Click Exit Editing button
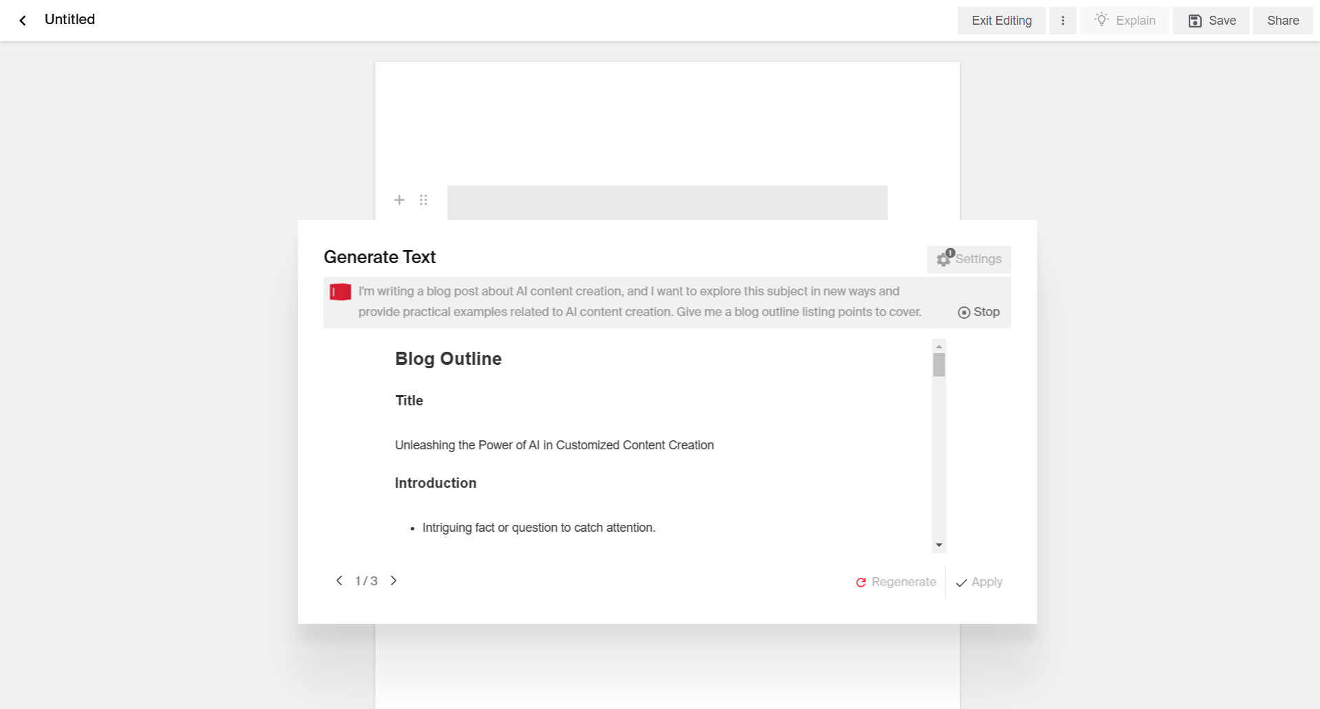The width and height of the screenshot is (1320, 709). 1001,21
